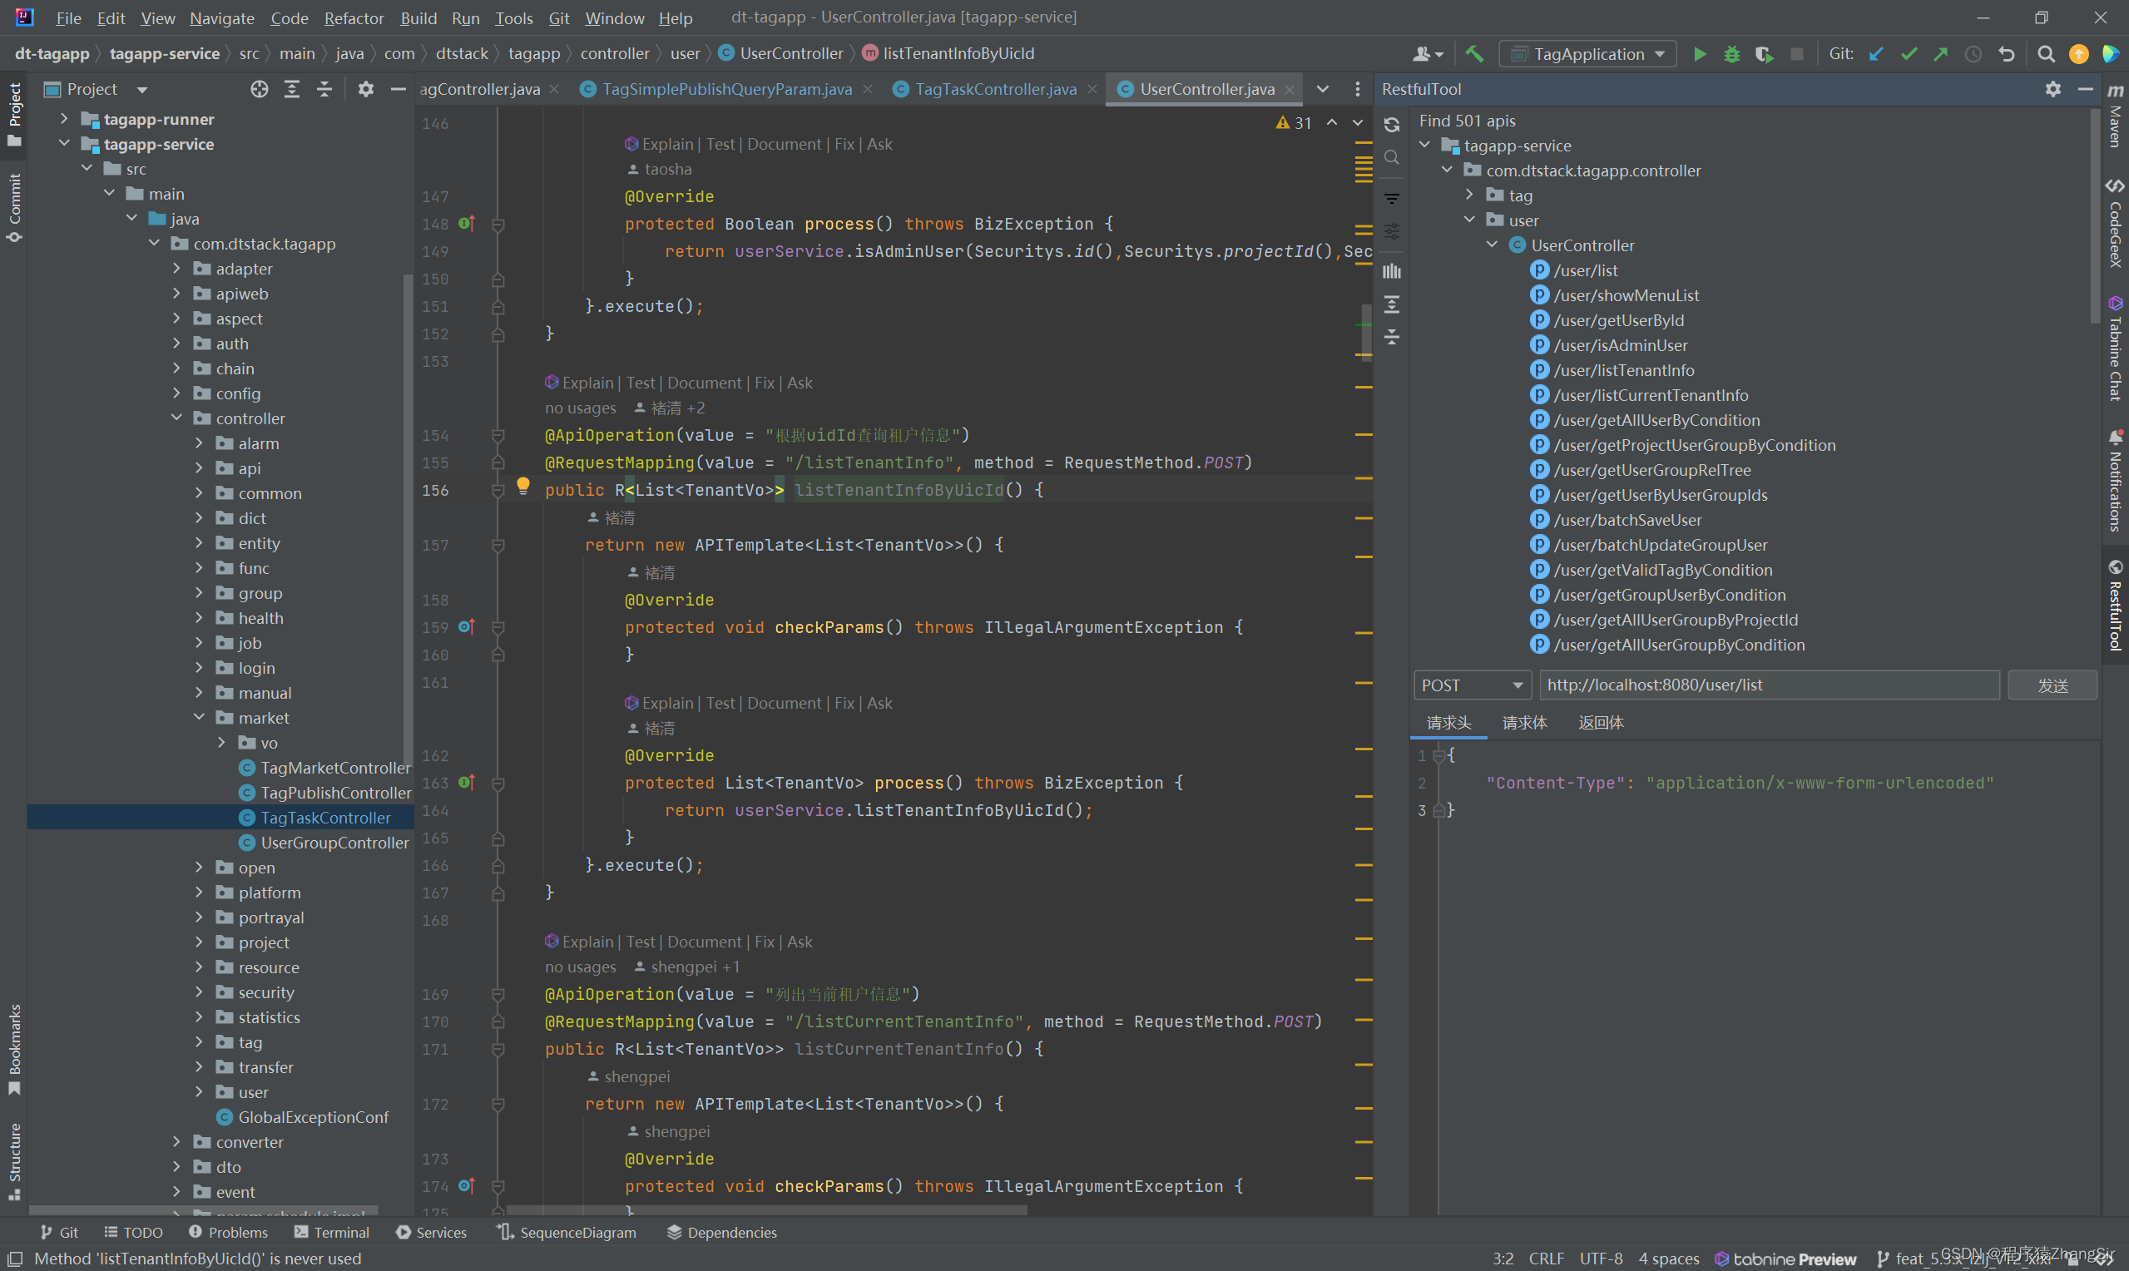Rollback changes with undo icon
Image resolution: width=2129 pixels, height=1271 pixels.
[2007, 54]
